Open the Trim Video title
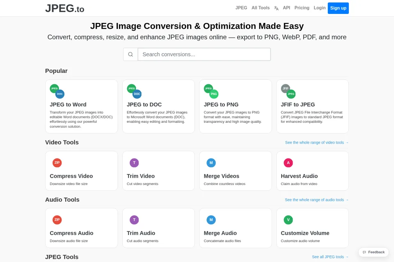394x262 pixels. 141,176
